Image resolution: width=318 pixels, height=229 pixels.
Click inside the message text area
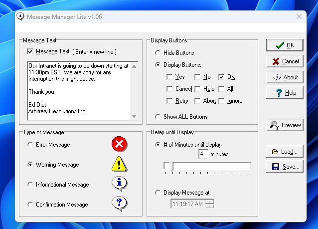[80, 90]
